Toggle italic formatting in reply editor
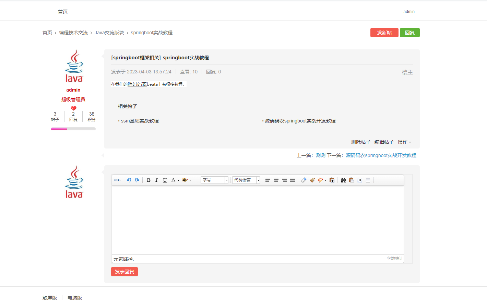Image resolution: width=487 pixels, height=308 pixels. [156, 180]
